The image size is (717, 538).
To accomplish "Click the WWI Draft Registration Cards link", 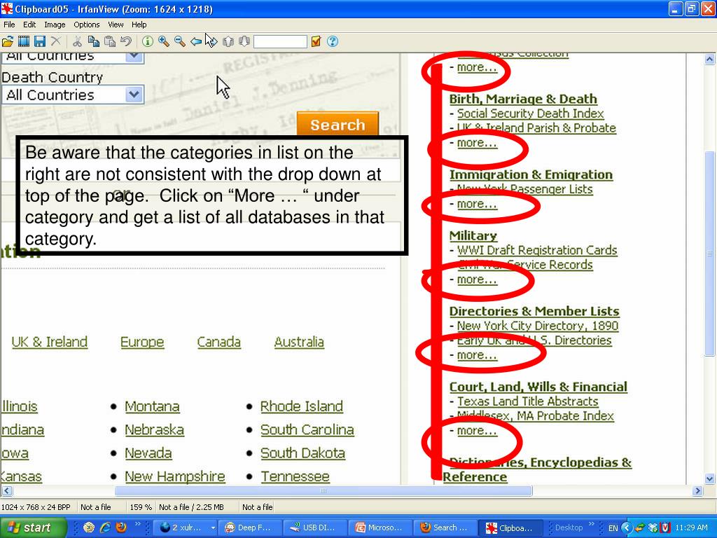I will tap(537, 250).
